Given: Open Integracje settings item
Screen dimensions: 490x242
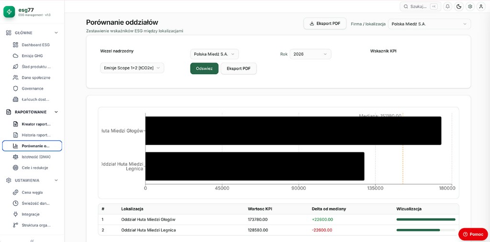Looking at the screenshot, I should point(32,214).
